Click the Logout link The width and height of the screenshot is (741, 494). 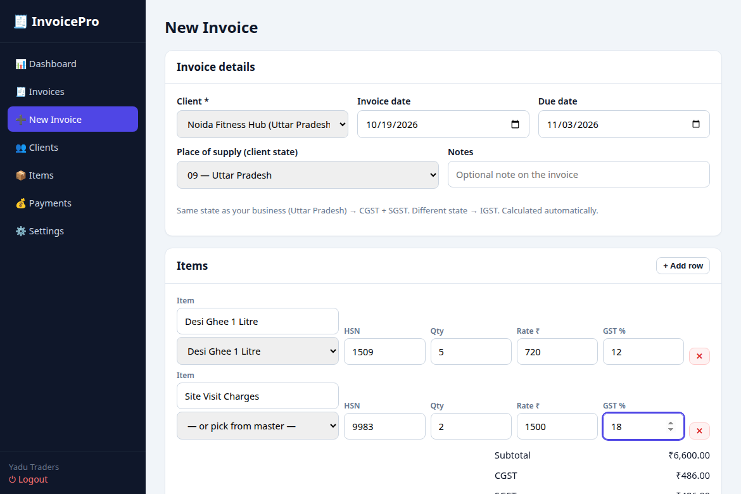pyautogui.click(x=28, y=479)
